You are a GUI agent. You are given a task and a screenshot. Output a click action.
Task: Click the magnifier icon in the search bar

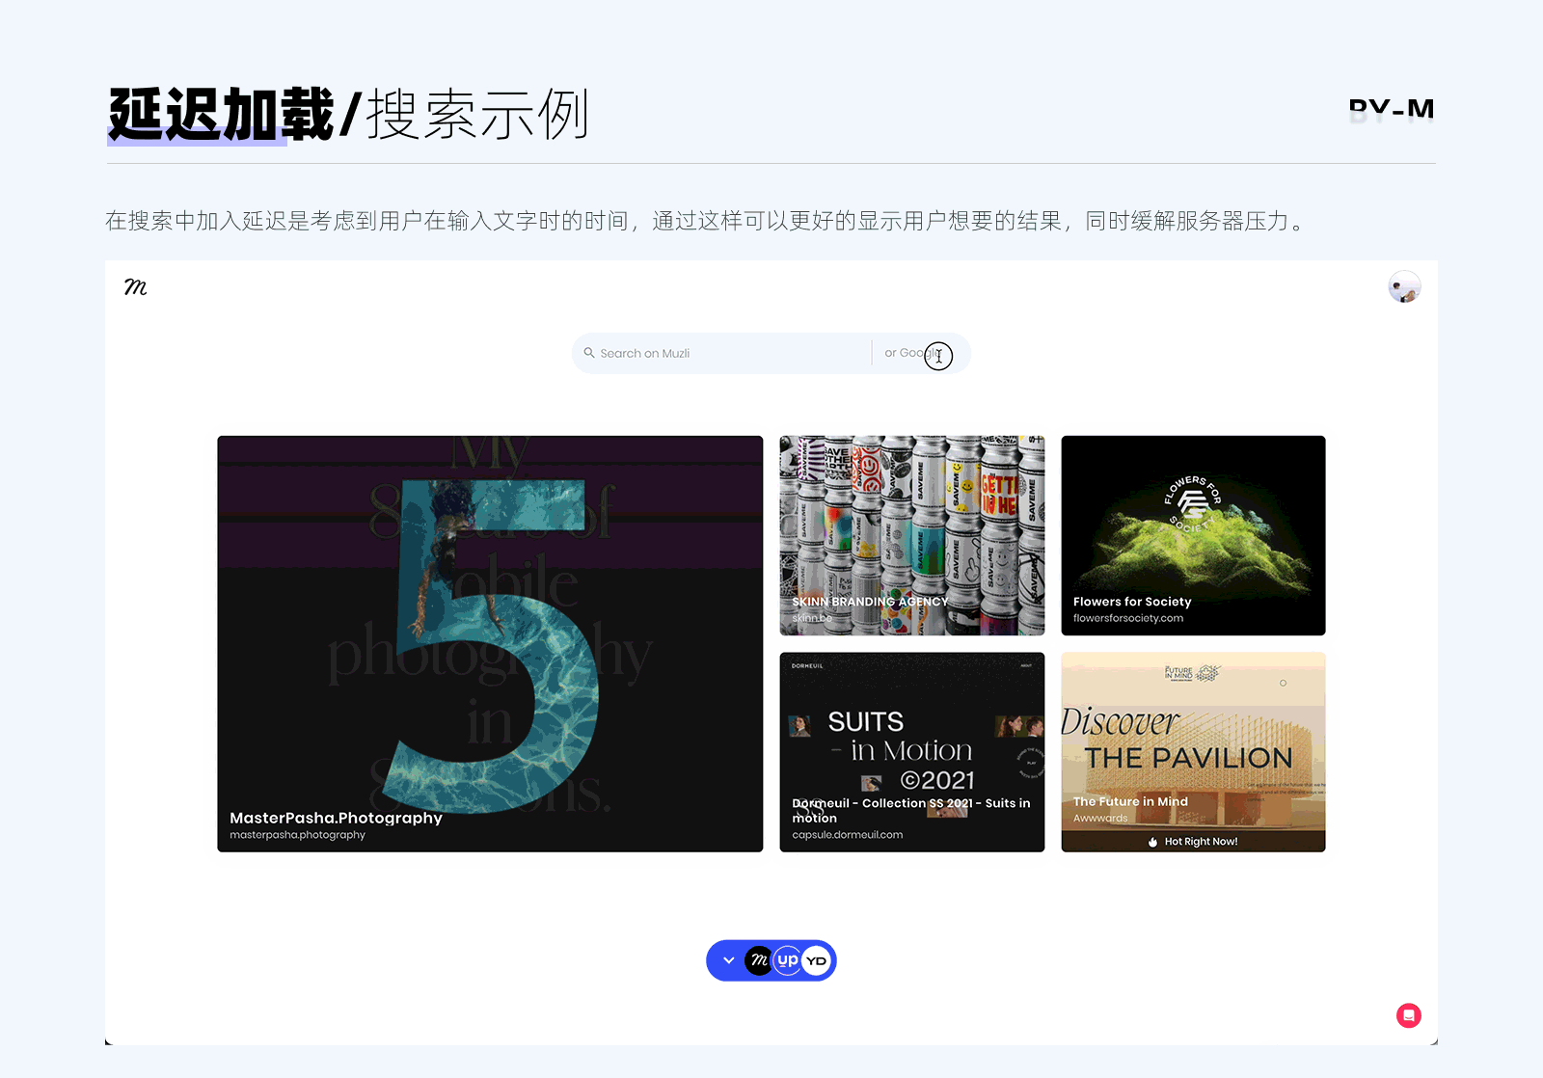[589, 353]
